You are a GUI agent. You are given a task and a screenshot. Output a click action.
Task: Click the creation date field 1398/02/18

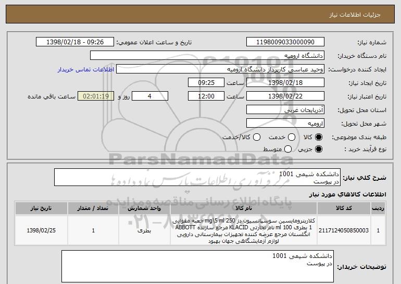tap(285, 82)
